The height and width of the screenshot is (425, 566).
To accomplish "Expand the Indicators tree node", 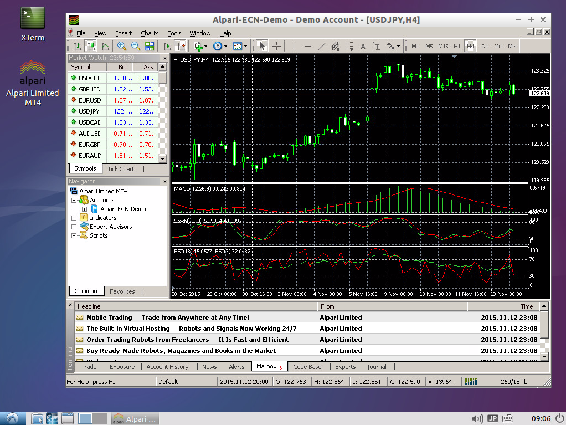I will pos(74,218).
